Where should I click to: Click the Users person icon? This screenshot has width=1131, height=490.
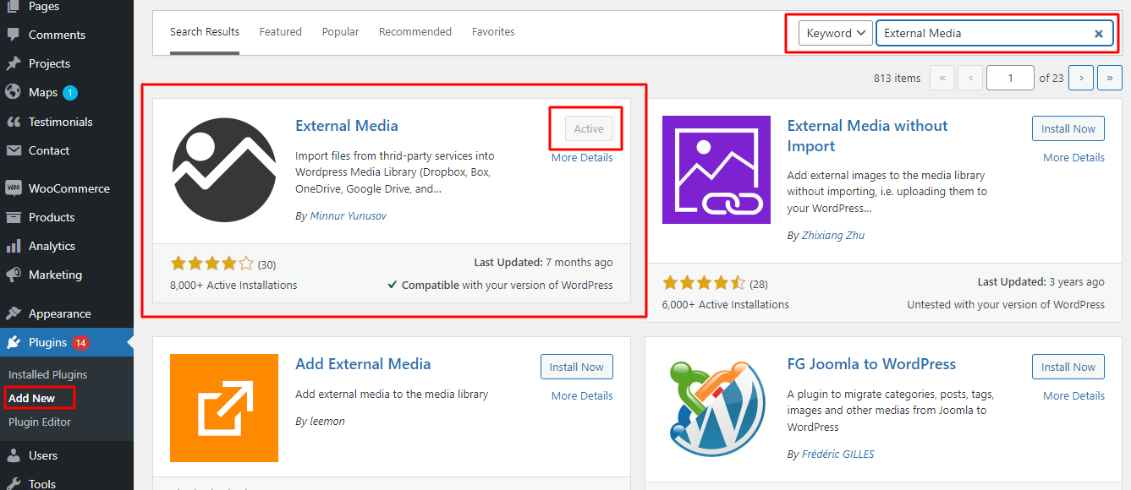[13, 455]
